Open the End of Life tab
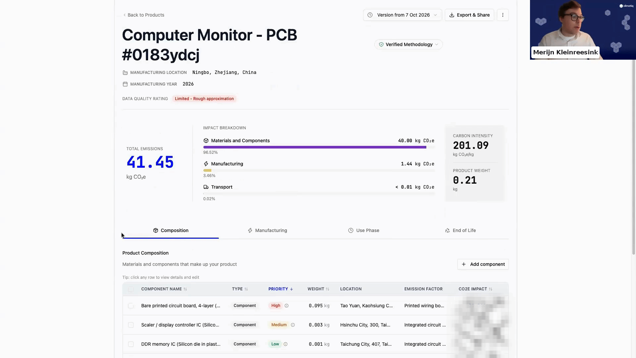 (x=460, y=230)
